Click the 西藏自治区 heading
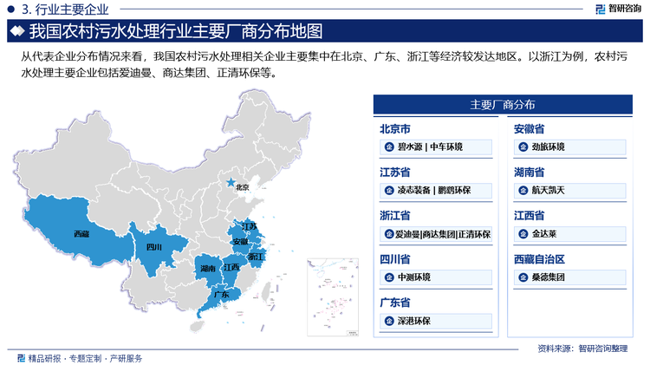650x365 pixels. point(539,259)
